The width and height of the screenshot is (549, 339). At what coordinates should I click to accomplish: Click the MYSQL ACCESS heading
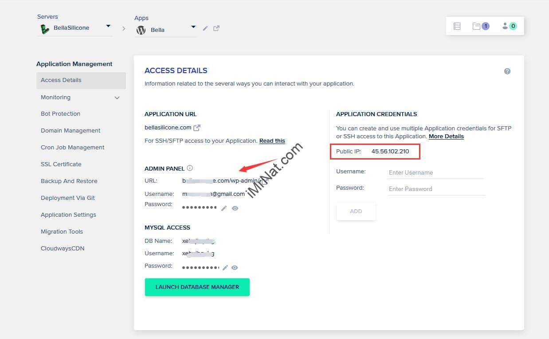tap(167, 228)
